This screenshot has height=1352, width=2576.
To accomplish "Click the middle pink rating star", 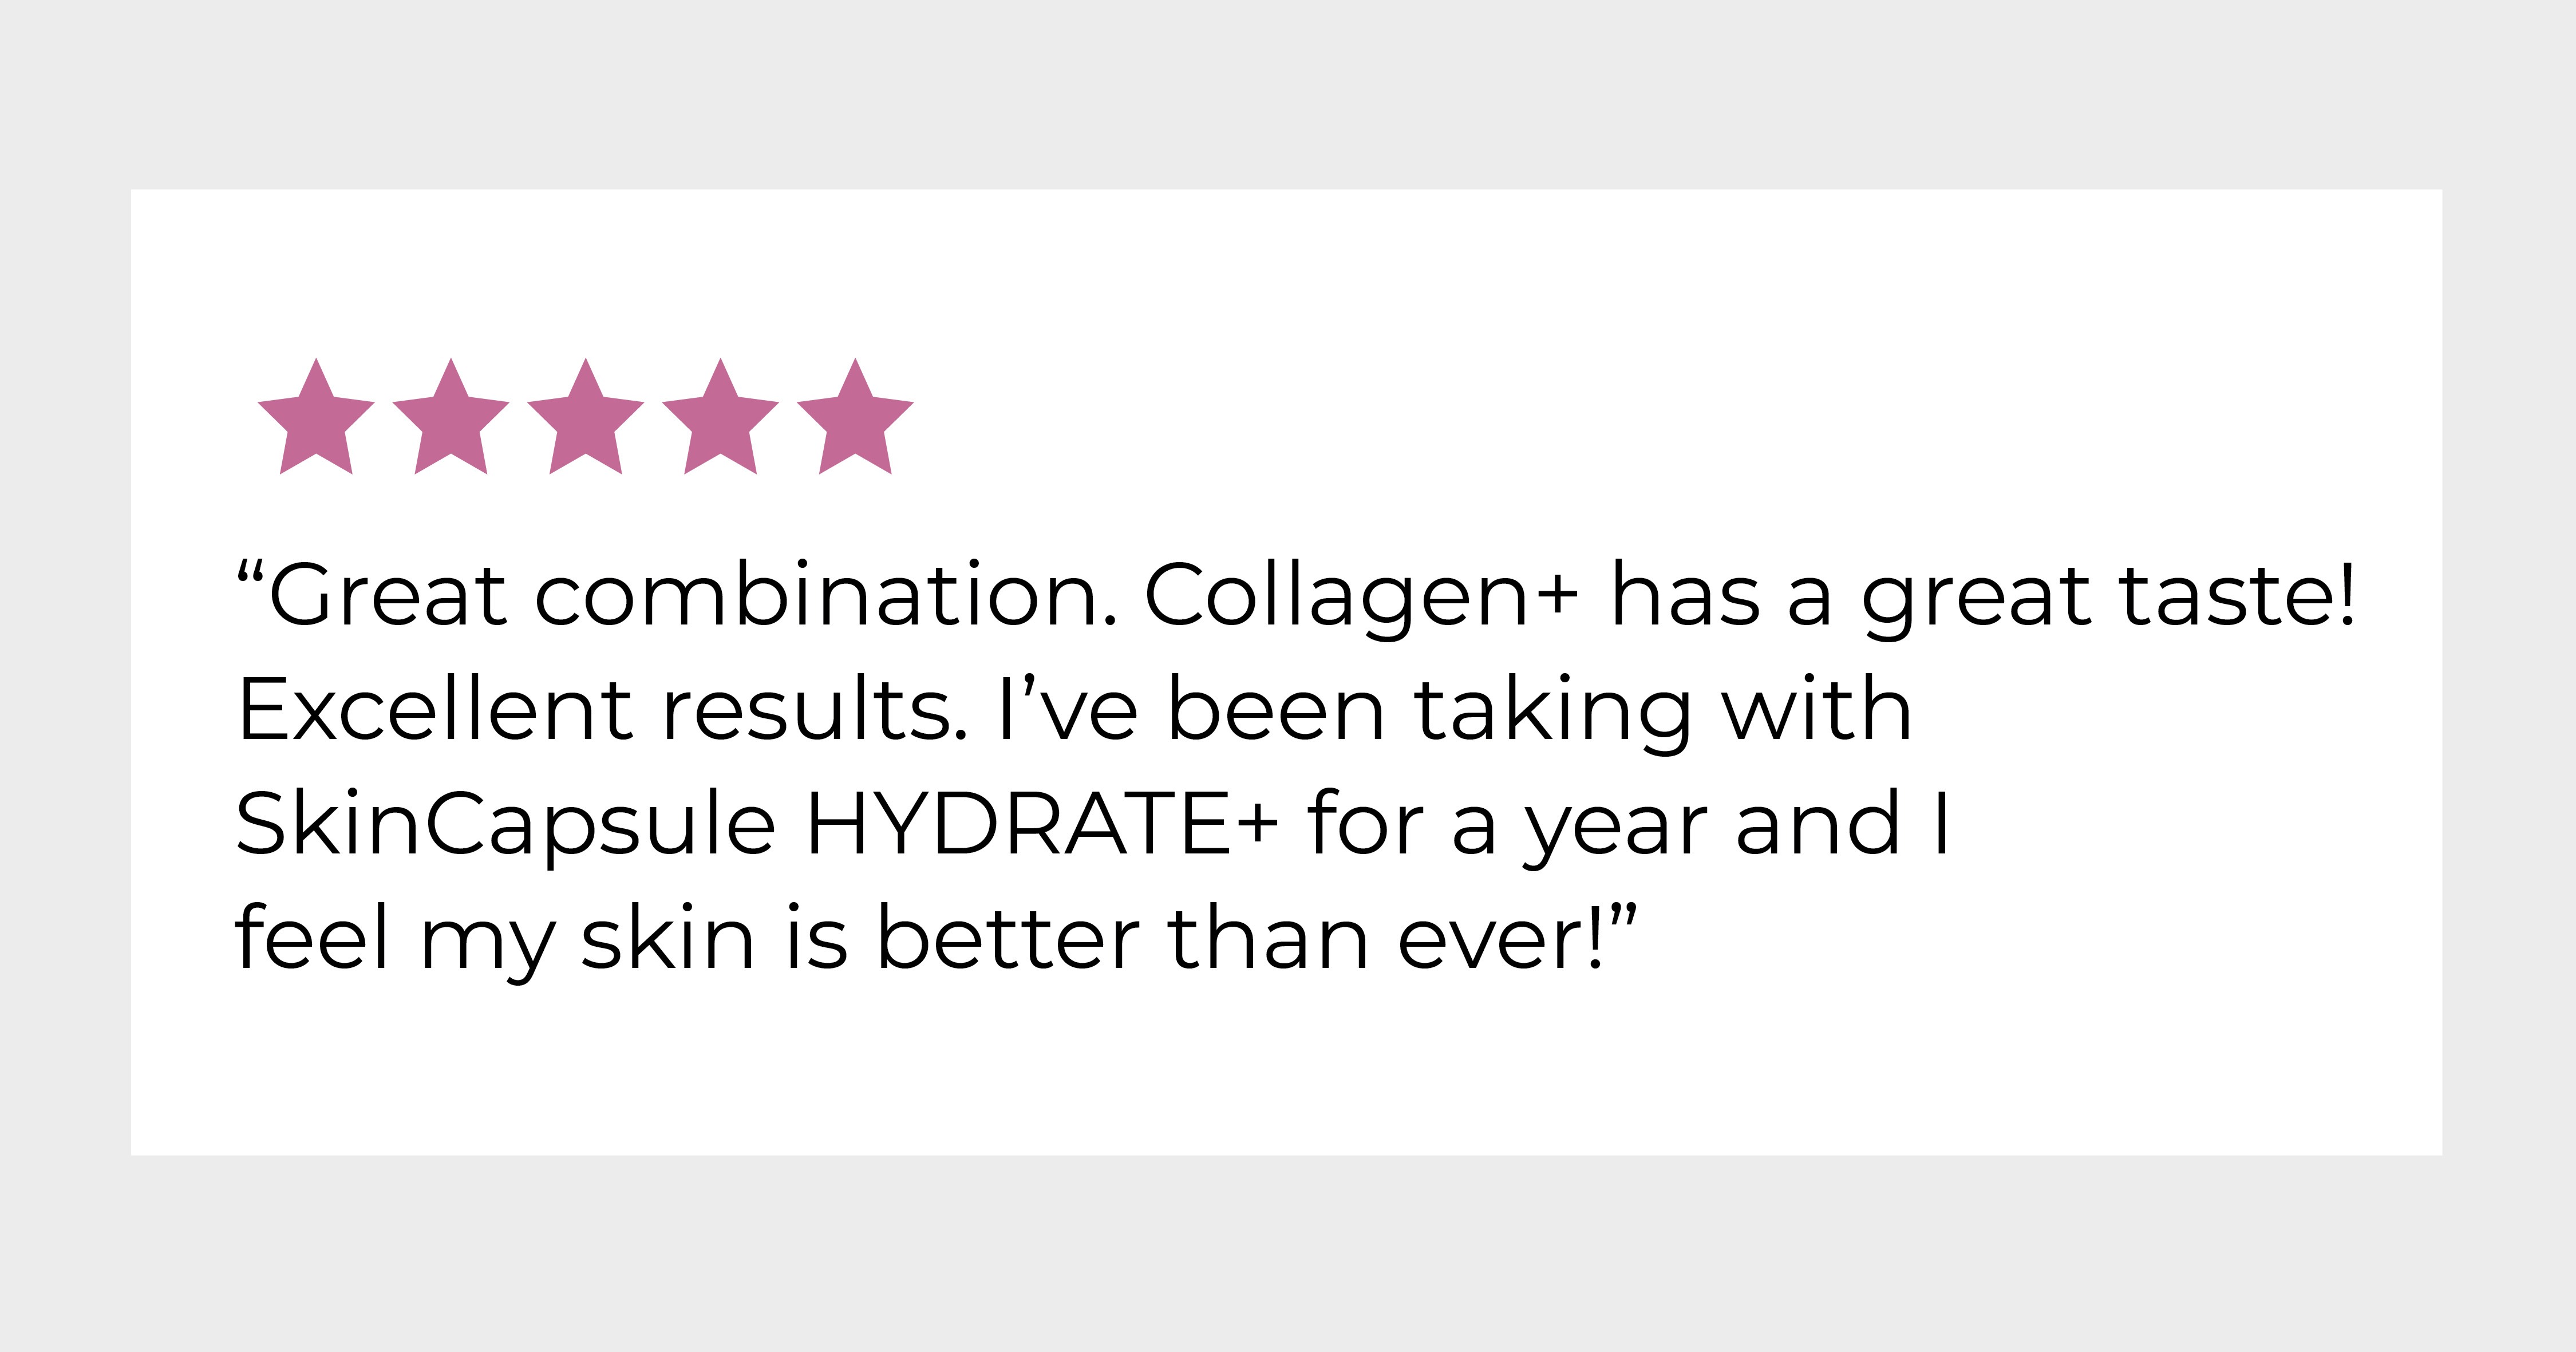I will tap(585, 417).
